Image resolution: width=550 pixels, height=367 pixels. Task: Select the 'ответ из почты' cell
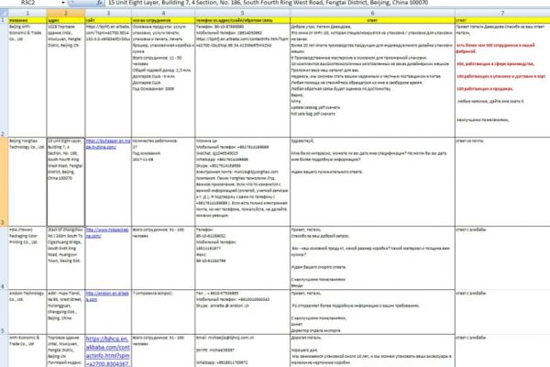coord(502,182)
